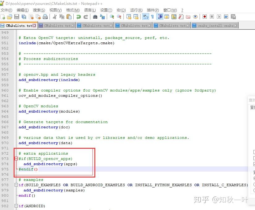Viewport: 255px width, 210px height.
Task: Toggle synchronize horizontal scrolling icon
Action: point(136,17)
